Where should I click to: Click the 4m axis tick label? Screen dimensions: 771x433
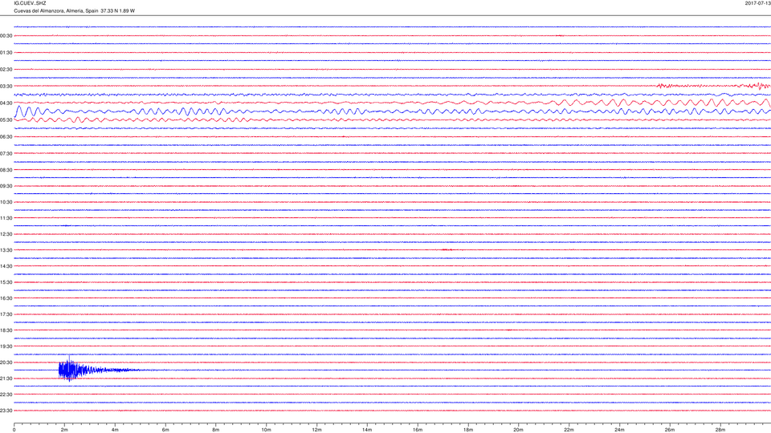coord(115,430)
